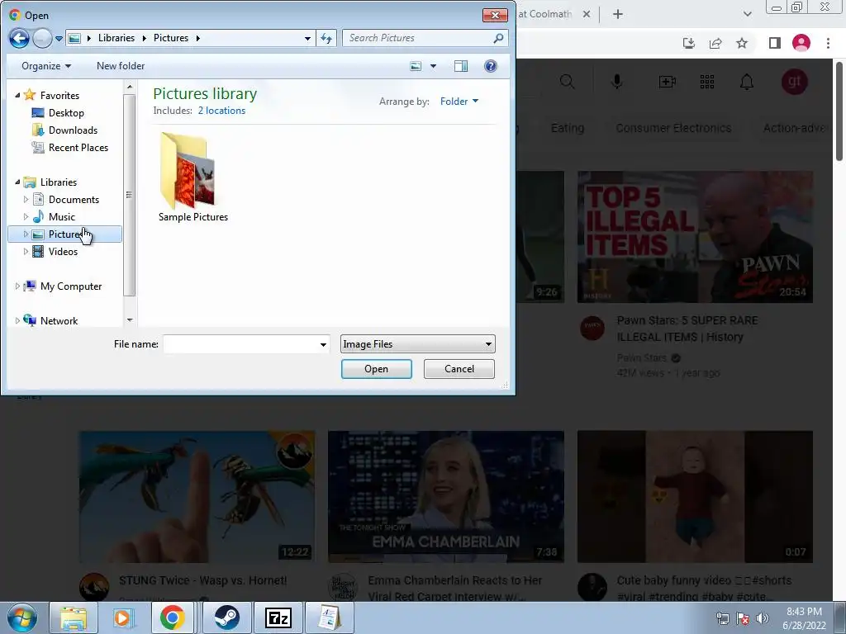Open the view options dropdown arrow
The height and width of the screenshot is (634, 846).
pos(433,66)
